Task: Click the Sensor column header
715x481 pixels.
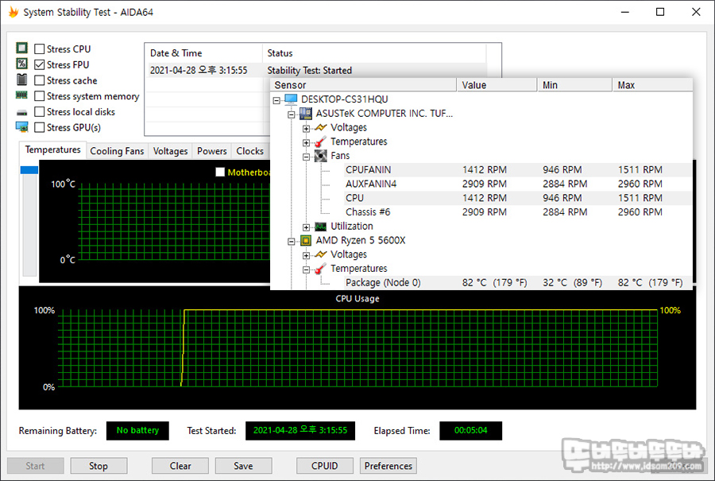Action: tap(363, 85)
